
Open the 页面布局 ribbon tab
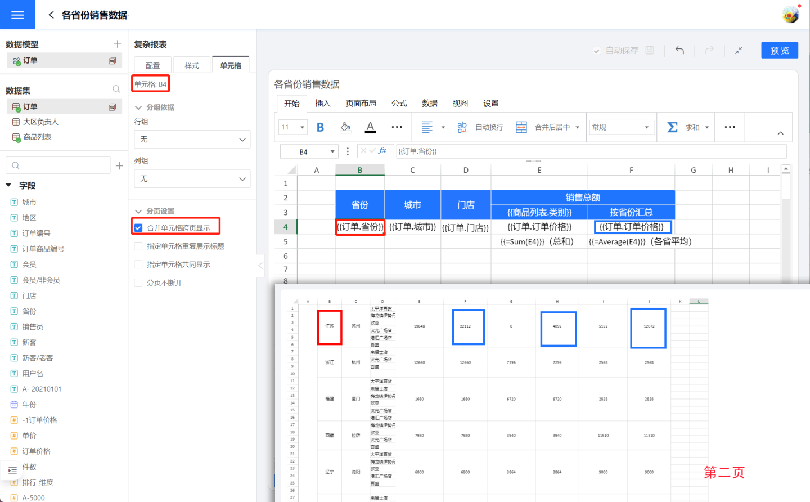[361, 104]
